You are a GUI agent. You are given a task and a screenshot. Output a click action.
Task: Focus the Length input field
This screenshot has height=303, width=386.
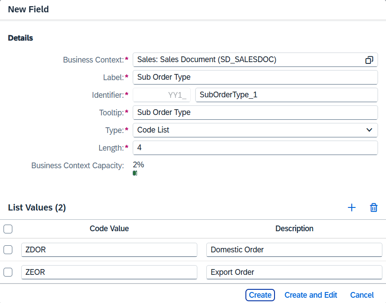pos(255,148)
